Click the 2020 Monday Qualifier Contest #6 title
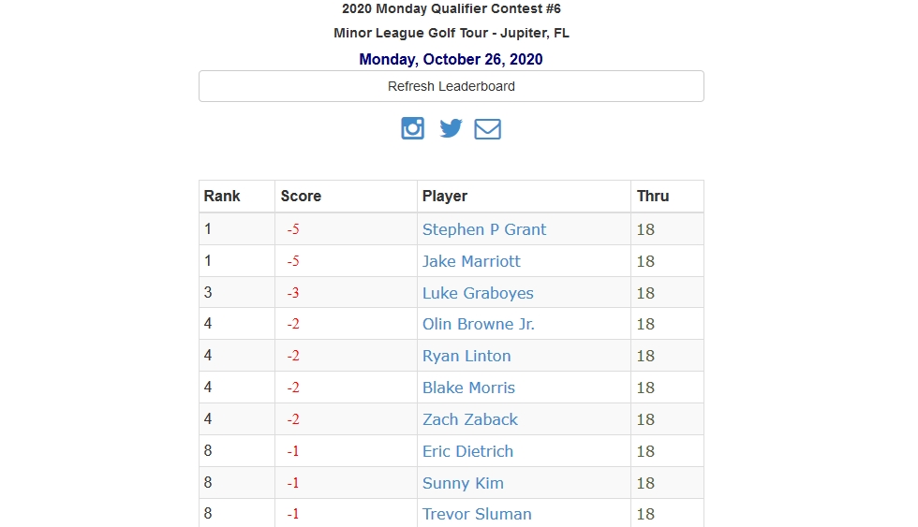Screen dimensions: 918x527 click(x=452, y=8)
